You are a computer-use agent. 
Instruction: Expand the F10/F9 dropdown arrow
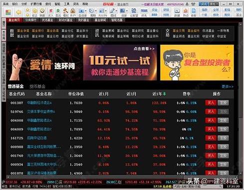(106, 11)
